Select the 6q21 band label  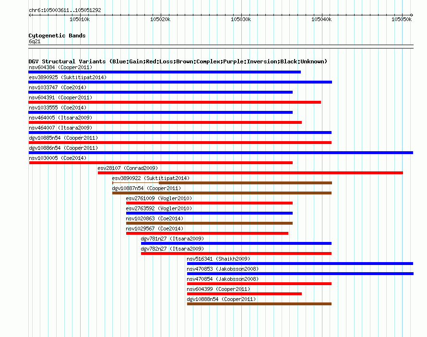[x=35, y=42]
